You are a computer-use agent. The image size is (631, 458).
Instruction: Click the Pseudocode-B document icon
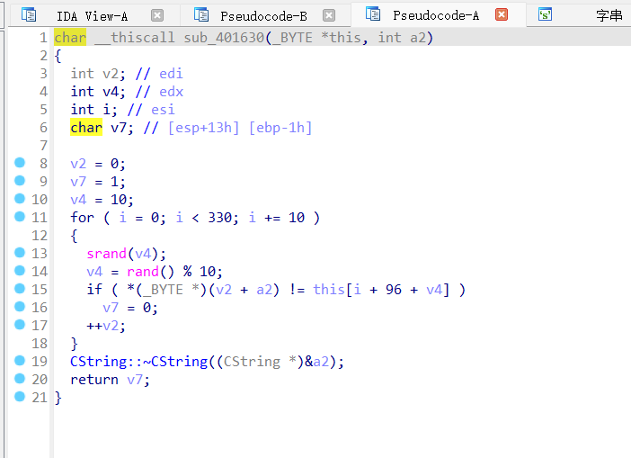click(201, 15)
